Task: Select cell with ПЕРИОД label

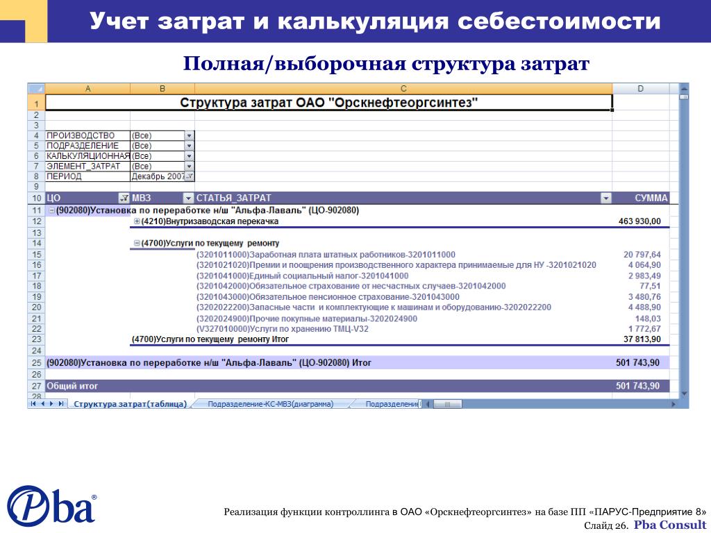Action: [87, 176]
